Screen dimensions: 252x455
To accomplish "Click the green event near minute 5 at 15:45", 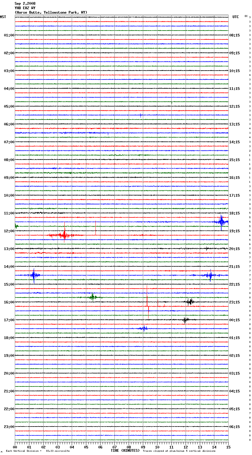I will click(93, 297).
